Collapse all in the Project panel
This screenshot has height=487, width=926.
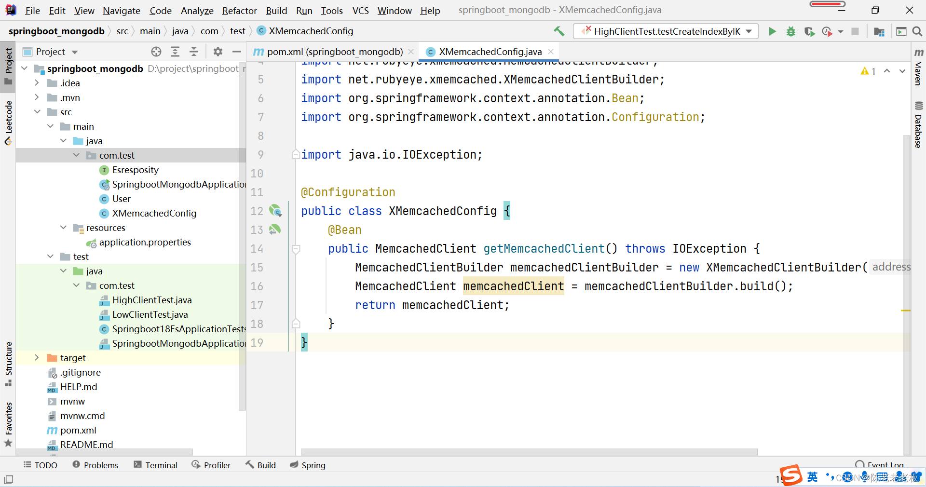click(194, 52)
